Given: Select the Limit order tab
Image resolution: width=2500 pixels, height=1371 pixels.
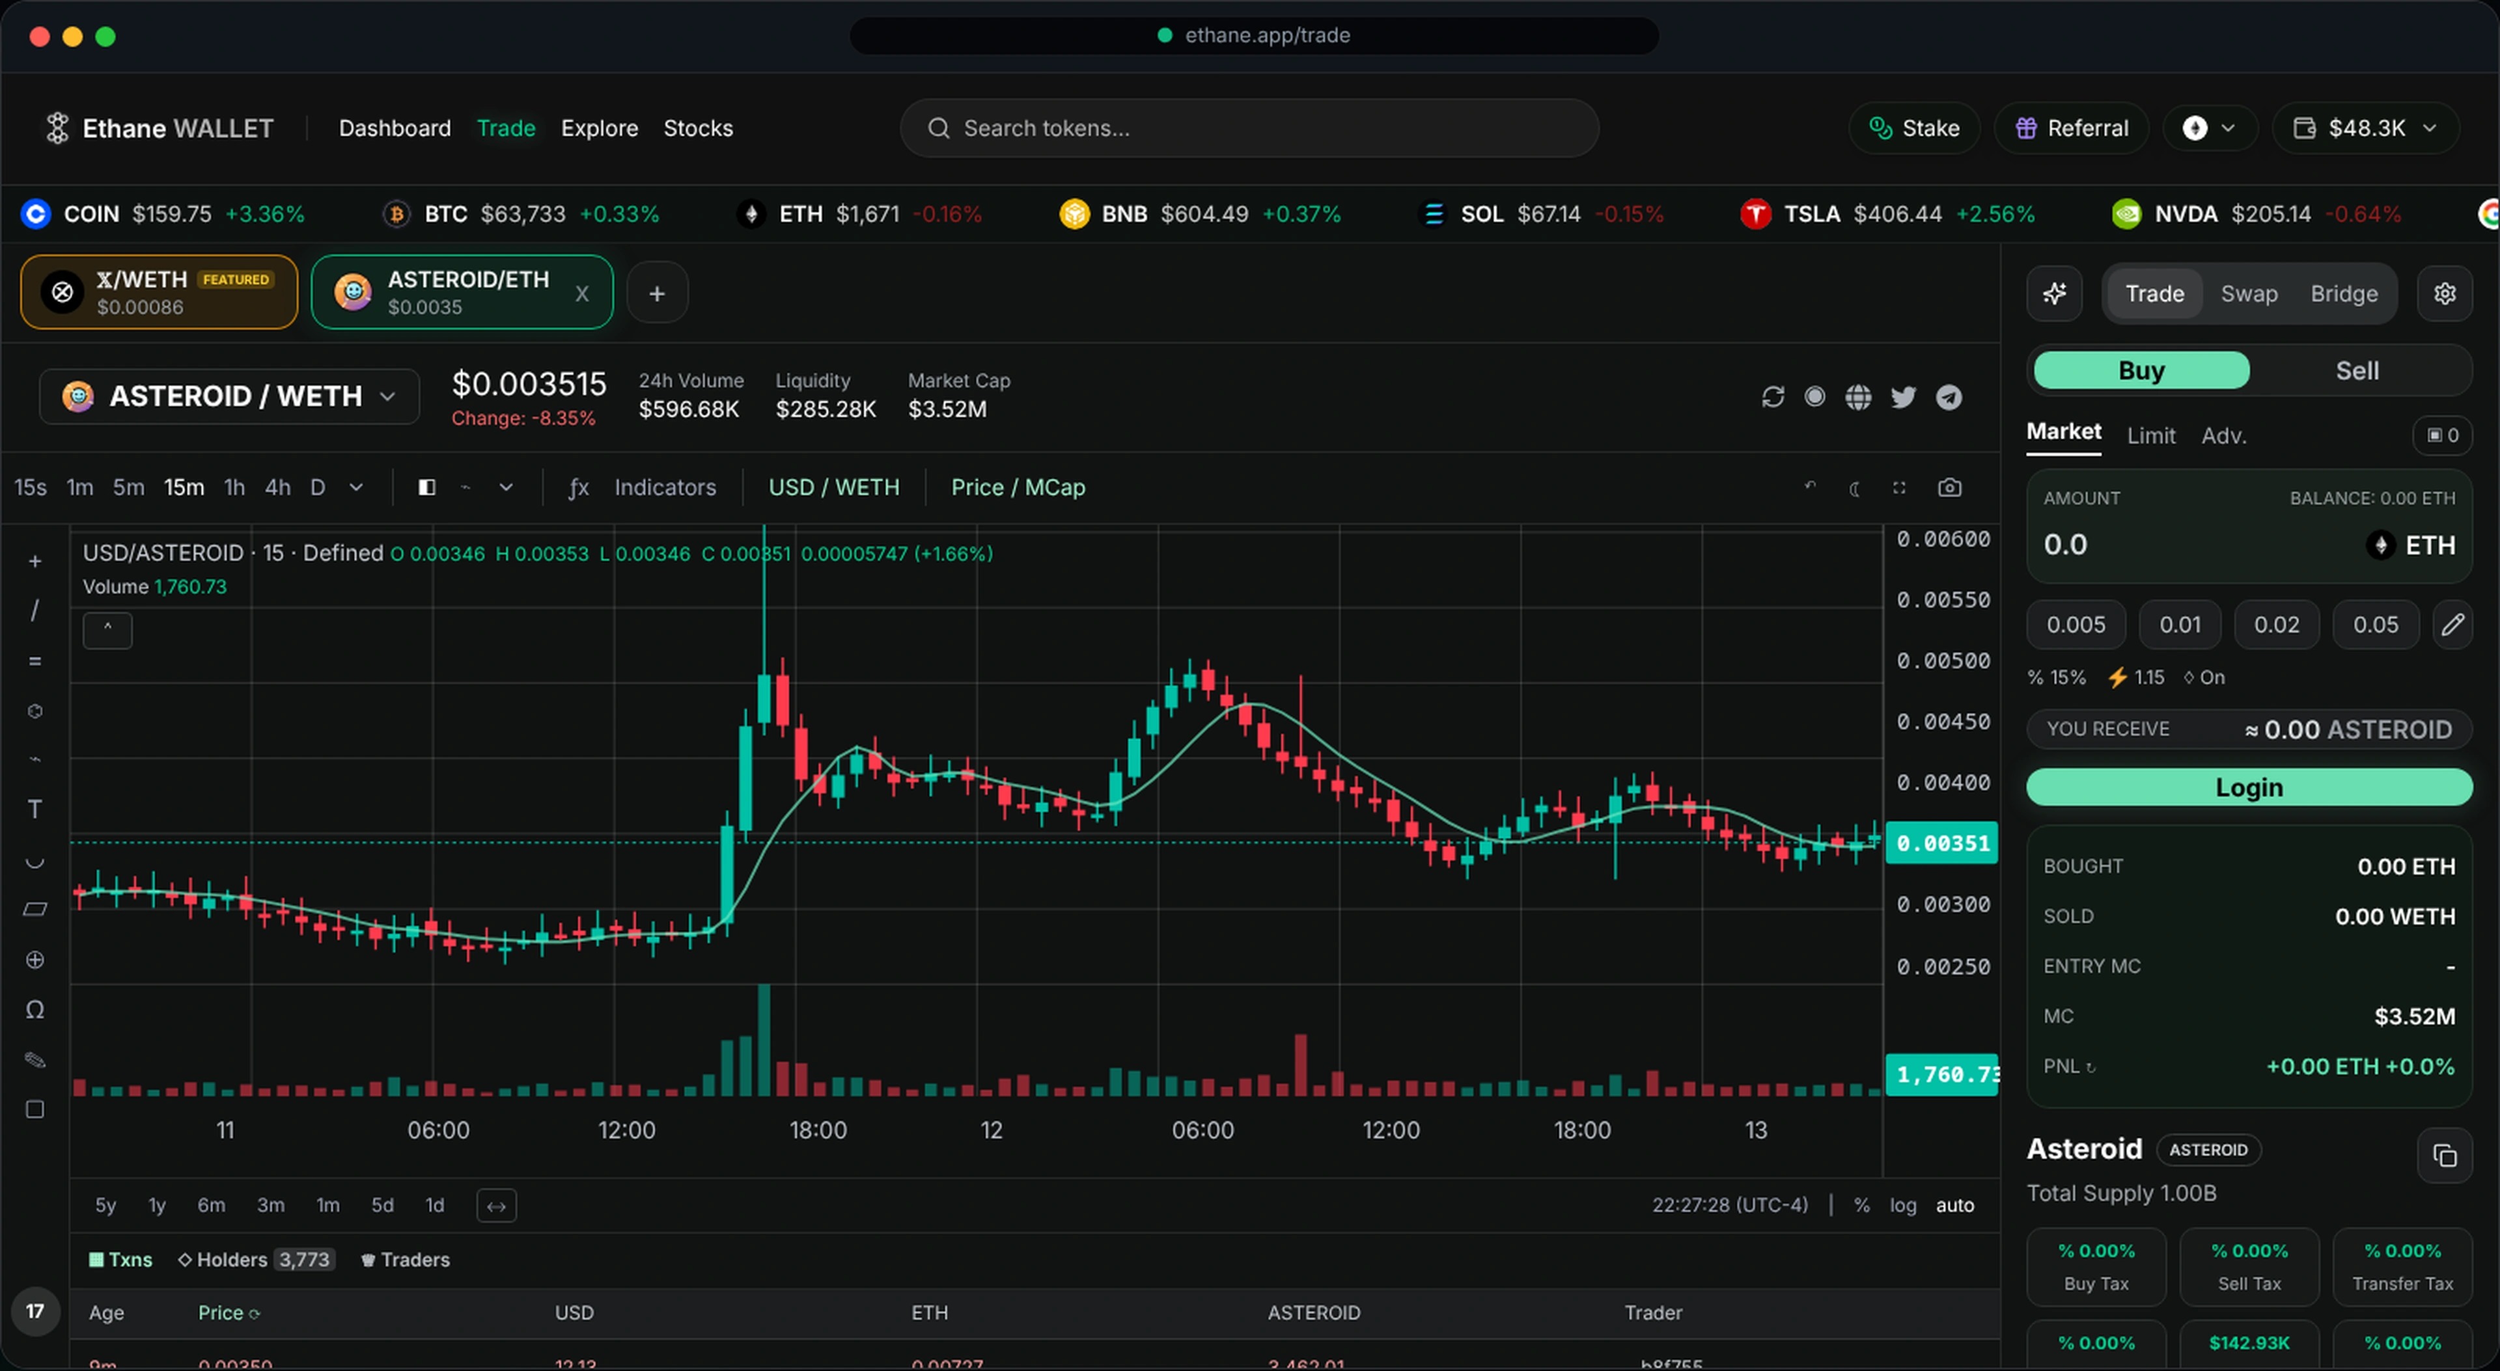Looking at the screenshot, I should tap(2150, 436).
